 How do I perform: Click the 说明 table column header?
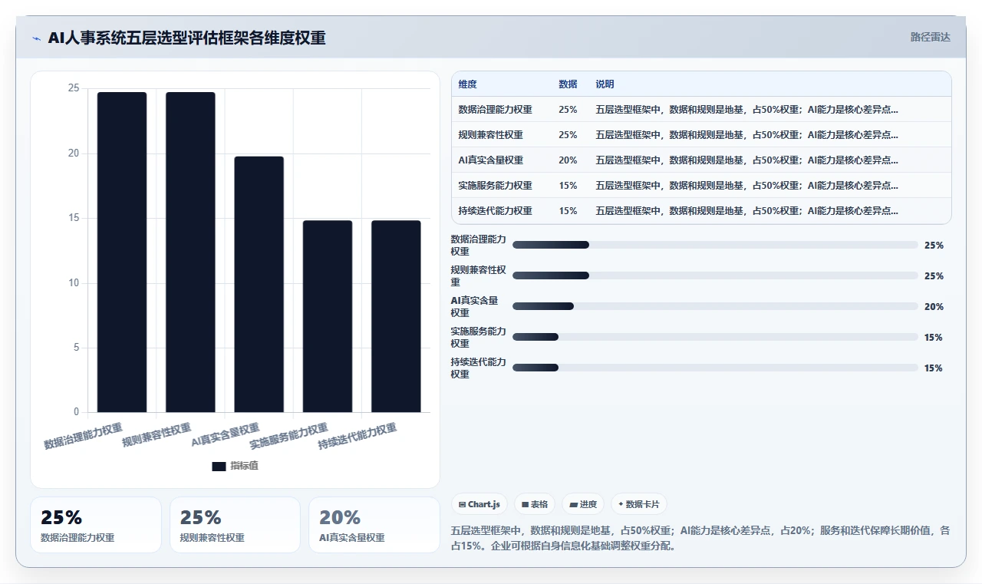coord(605,84)
